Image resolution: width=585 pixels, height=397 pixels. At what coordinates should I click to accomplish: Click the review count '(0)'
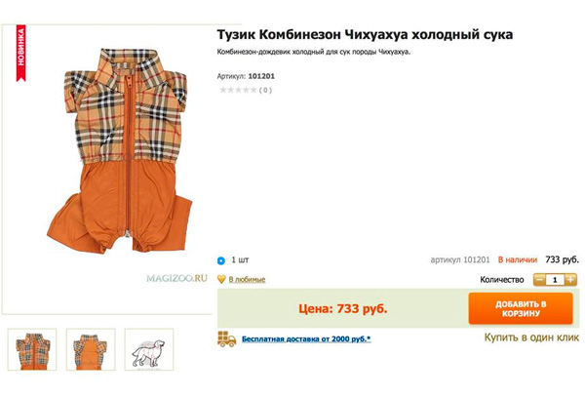[265, 90]
